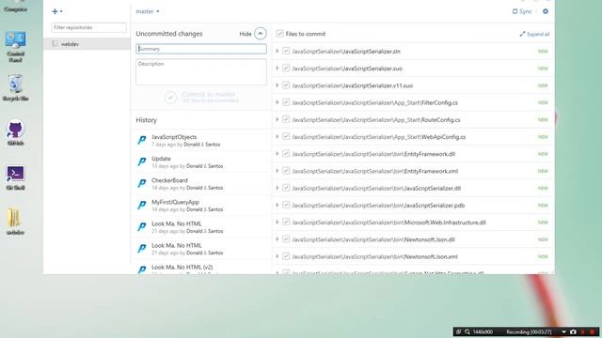Select the second Look Ma, No HTML commit
The height and width of the screenshot is (338, 602).
coord(201,249)
